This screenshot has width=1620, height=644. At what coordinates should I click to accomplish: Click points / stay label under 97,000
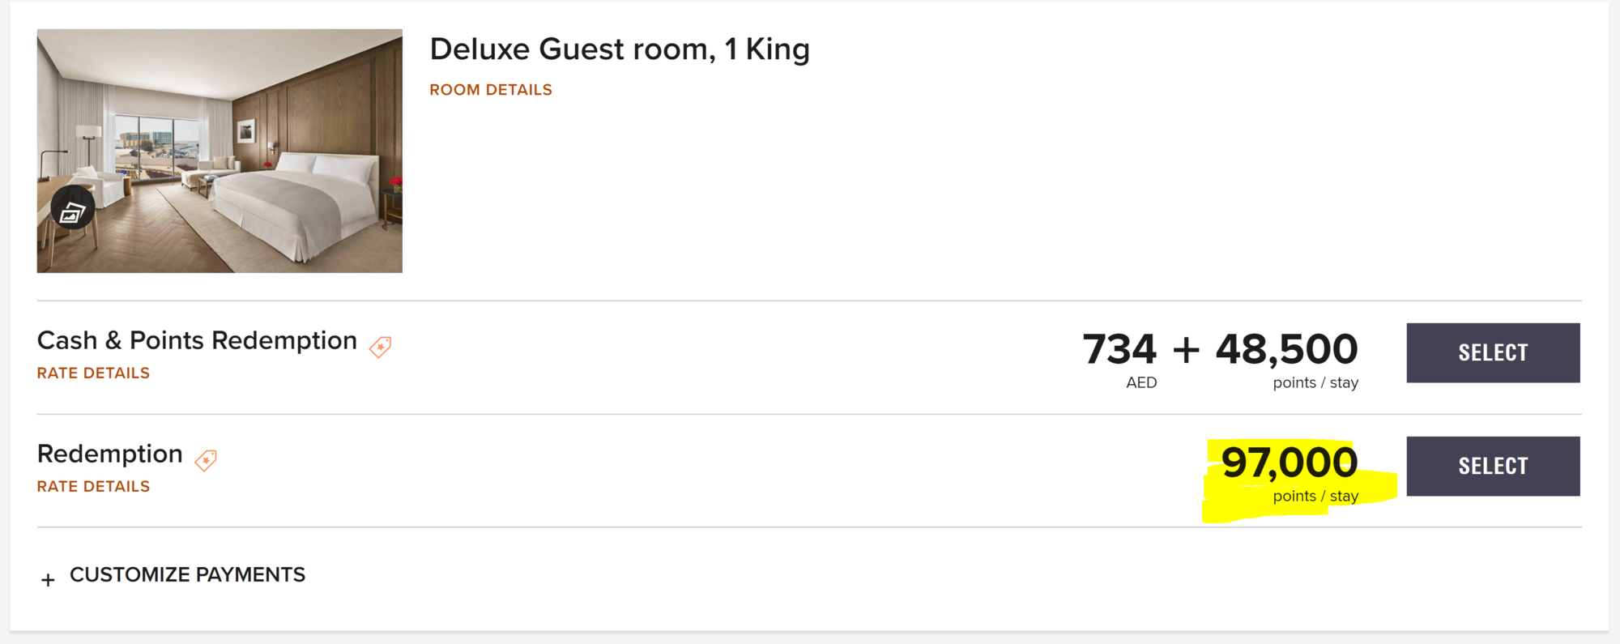point(1315,497)
